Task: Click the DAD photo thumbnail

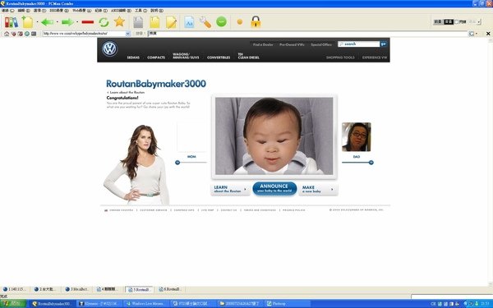Action: (357, 137)
